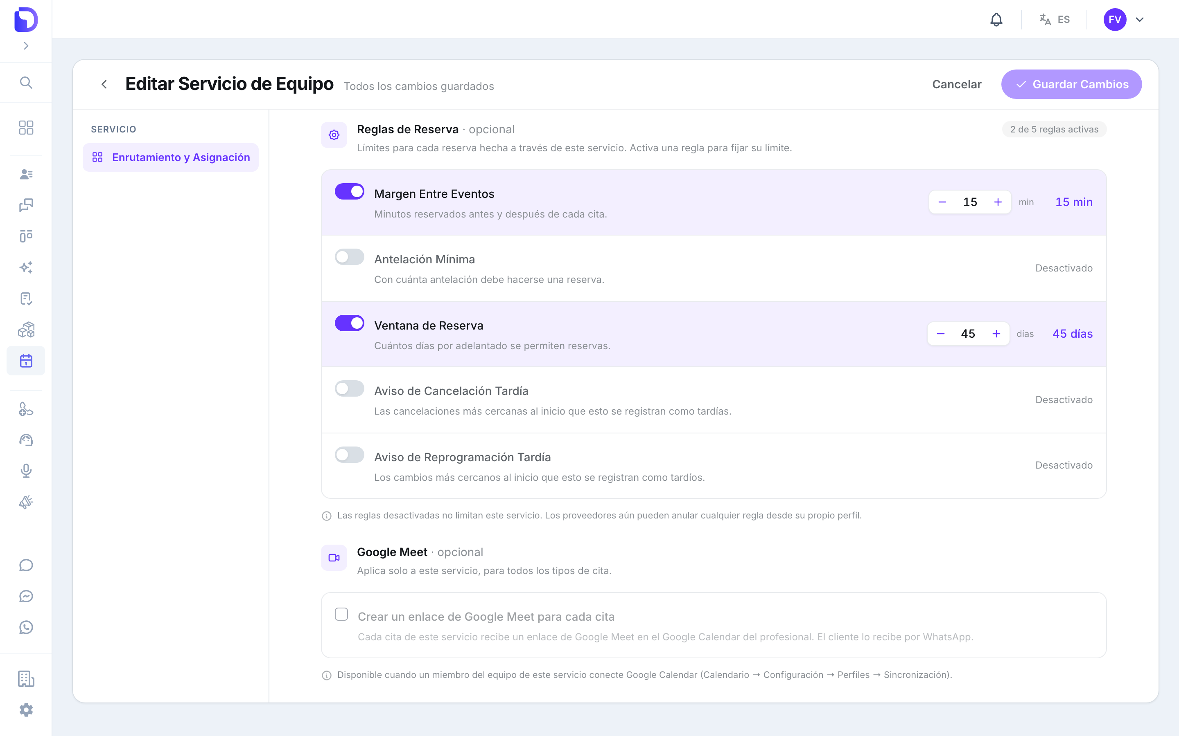Check 'Crear un enlace de Google Meet' checkbox

(x=341, y=614)
